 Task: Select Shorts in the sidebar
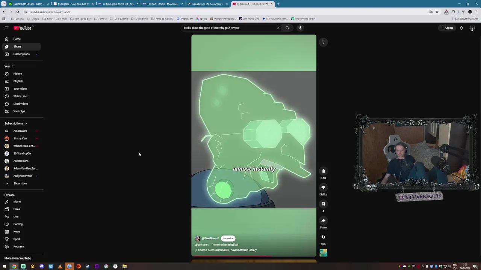click(x=21, y=46)
